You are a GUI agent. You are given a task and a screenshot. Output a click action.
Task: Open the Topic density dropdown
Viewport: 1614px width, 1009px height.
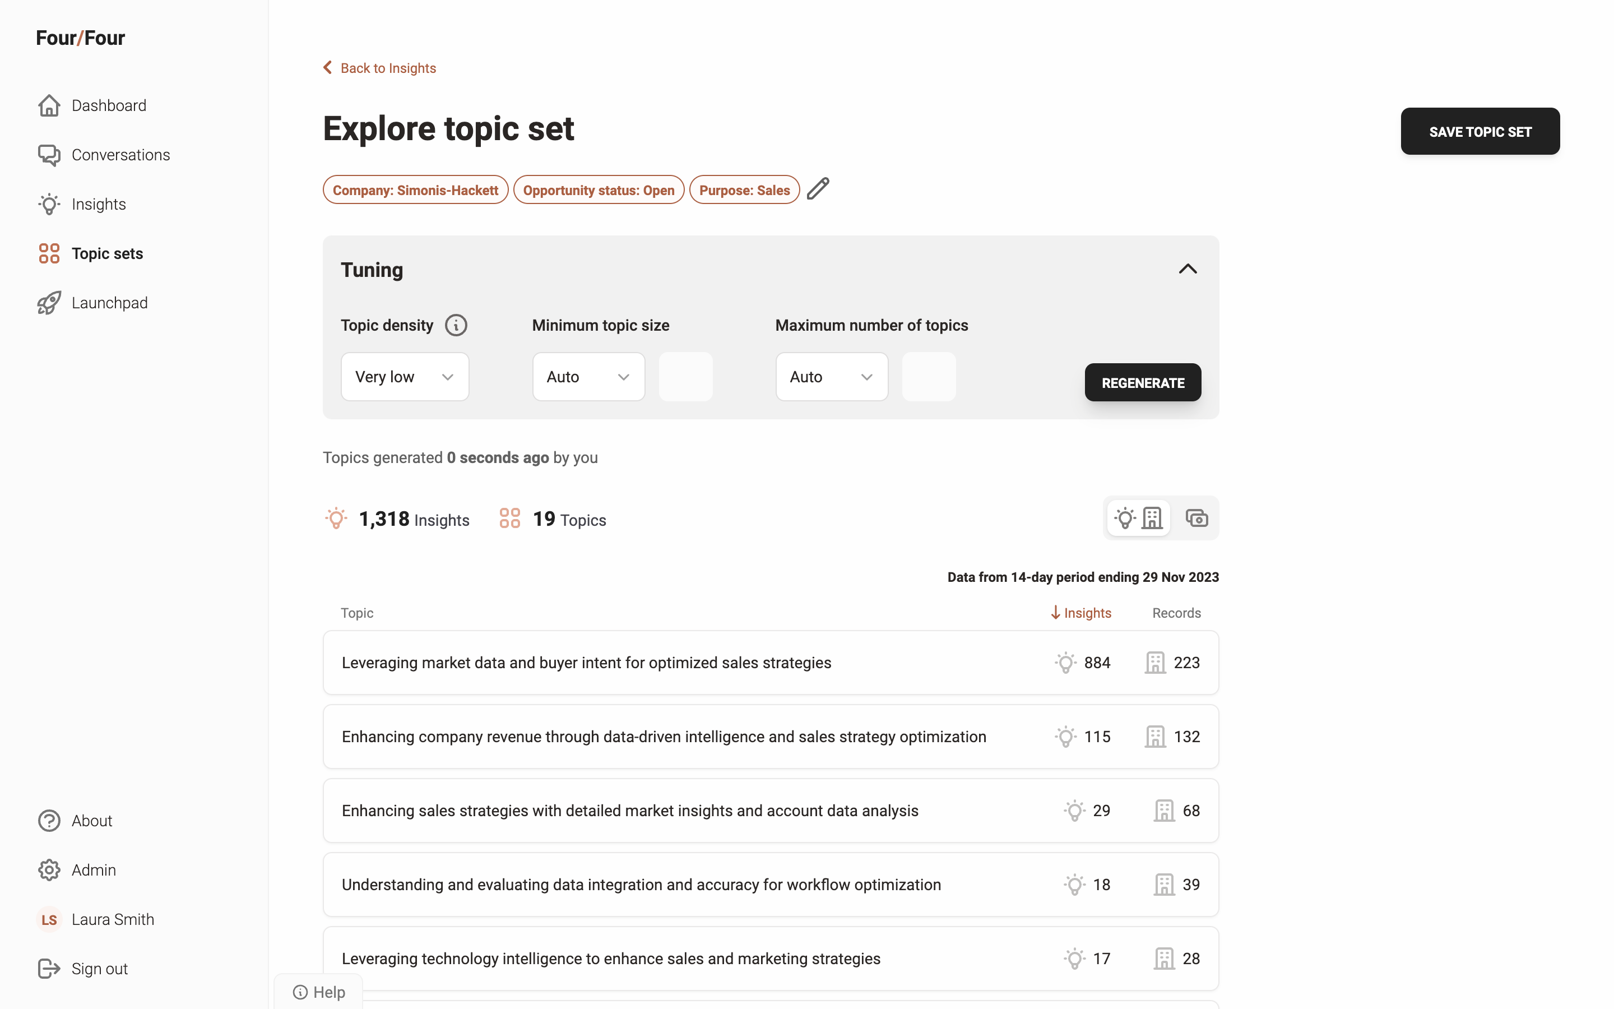click(x=405, y=377)
